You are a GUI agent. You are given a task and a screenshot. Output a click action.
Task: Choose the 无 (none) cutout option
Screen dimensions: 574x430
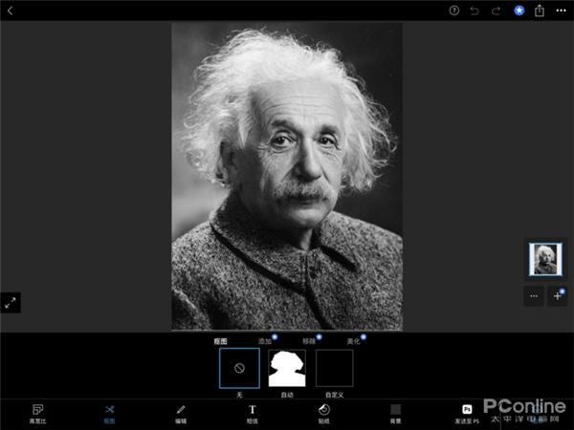click(239, 368)
